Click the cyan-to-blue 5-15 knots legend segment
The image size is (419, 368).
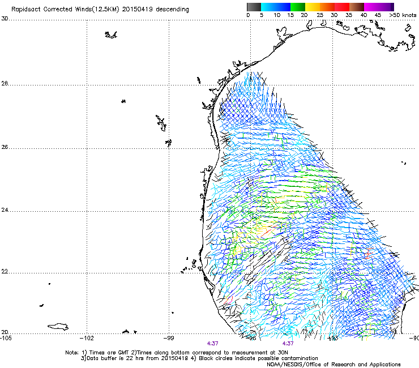pos(276,7)
